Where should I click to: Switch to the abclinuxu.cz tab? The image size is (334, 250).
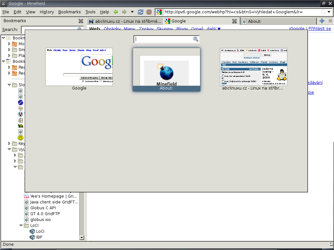pyautogui.click(x=125, y=21)
